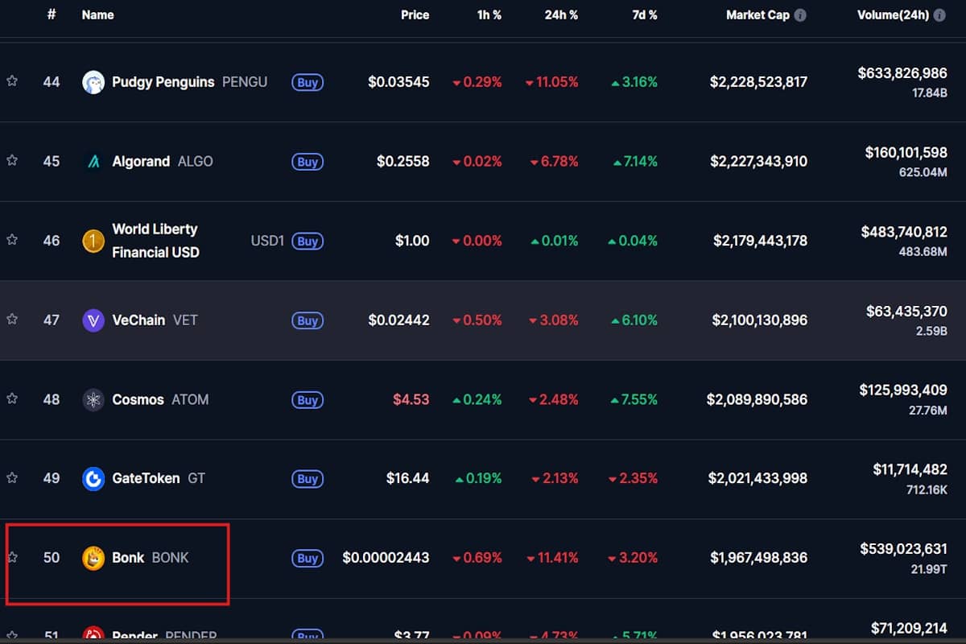Buy Pudgy Penguins PENGU
Viewport: 966px width, 644px height.
tap(308, 82)
